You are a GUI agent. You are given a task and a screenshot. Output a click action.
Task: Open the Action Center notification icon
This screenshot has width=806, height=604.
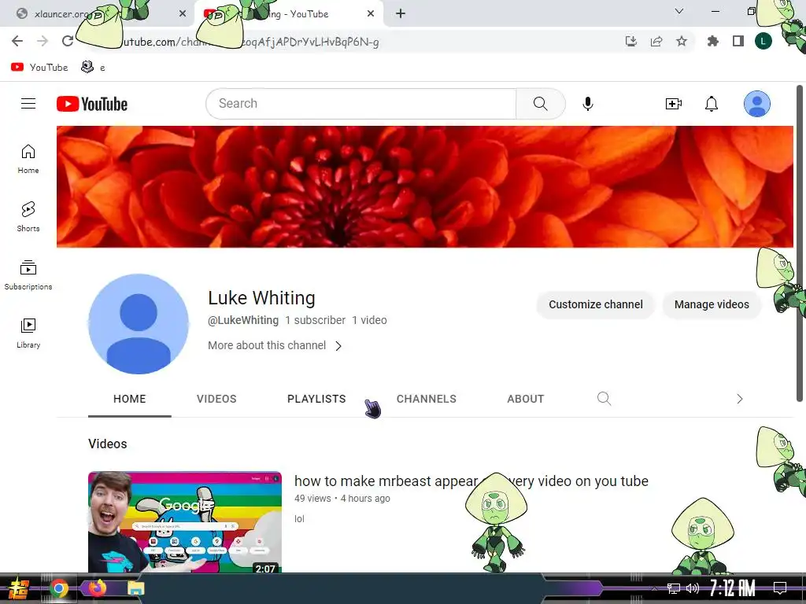pyautogui.click(x=780, y=588)
